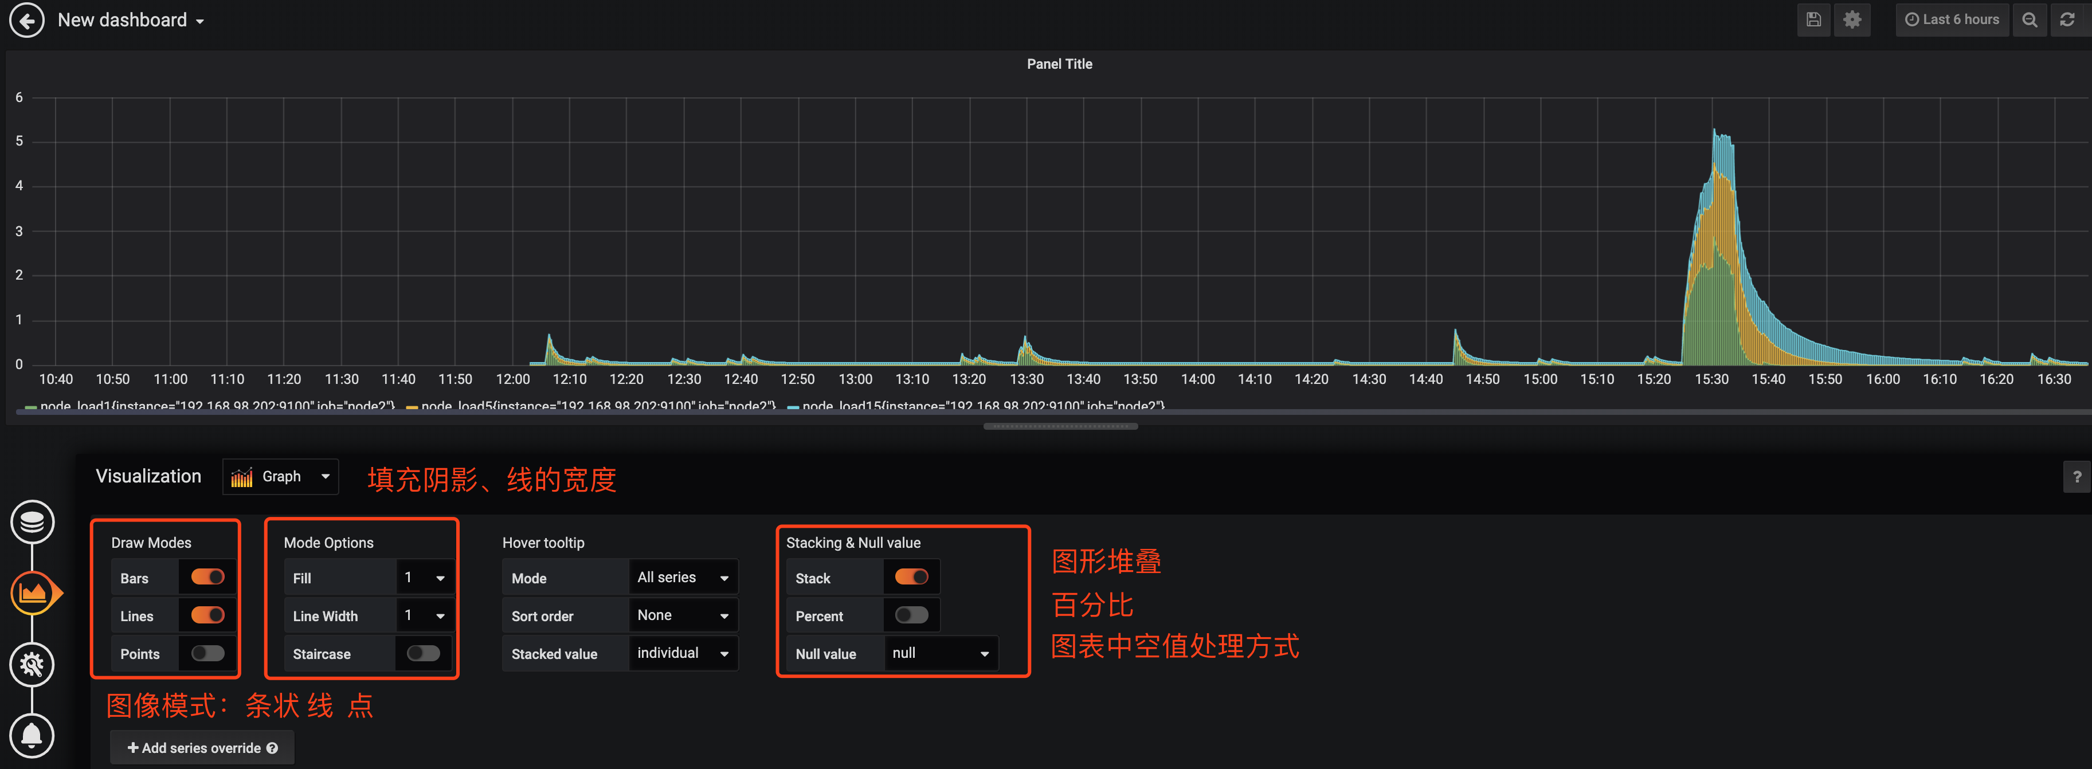
Task: Open the Alert bell tab in the sidebar
Action: coord(32,735)
